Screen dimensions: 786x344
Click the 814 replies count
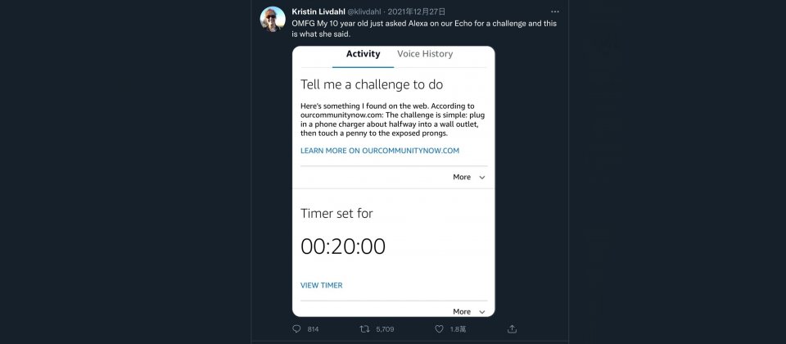313,329
